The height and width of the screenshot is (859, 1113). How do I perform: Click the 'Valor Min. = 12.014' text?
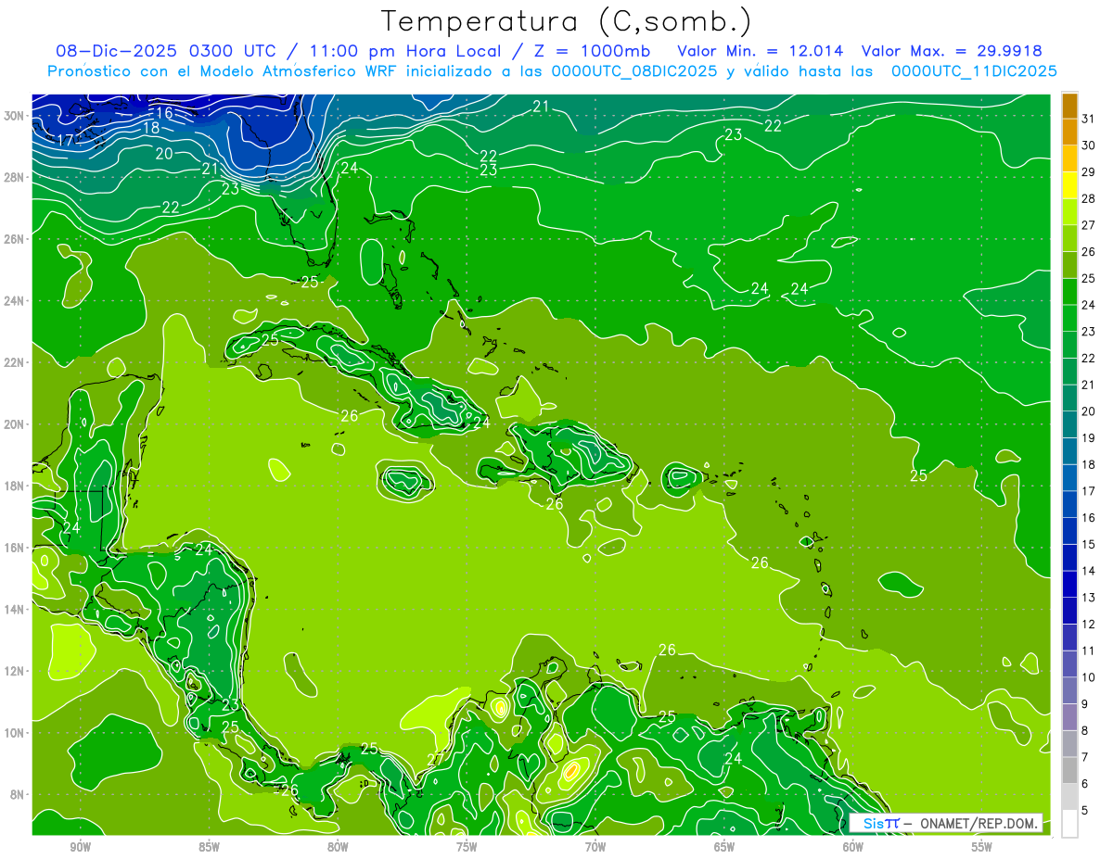pyautogui.click(x=761, y=51)
